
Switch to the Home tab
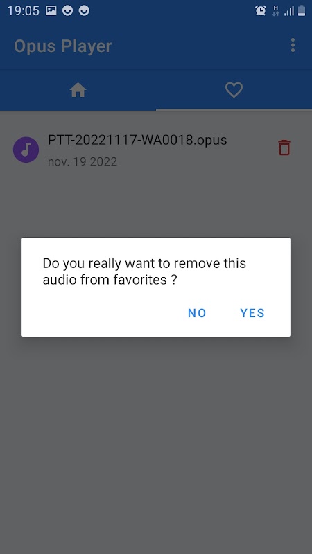click(x=78, y=90)
